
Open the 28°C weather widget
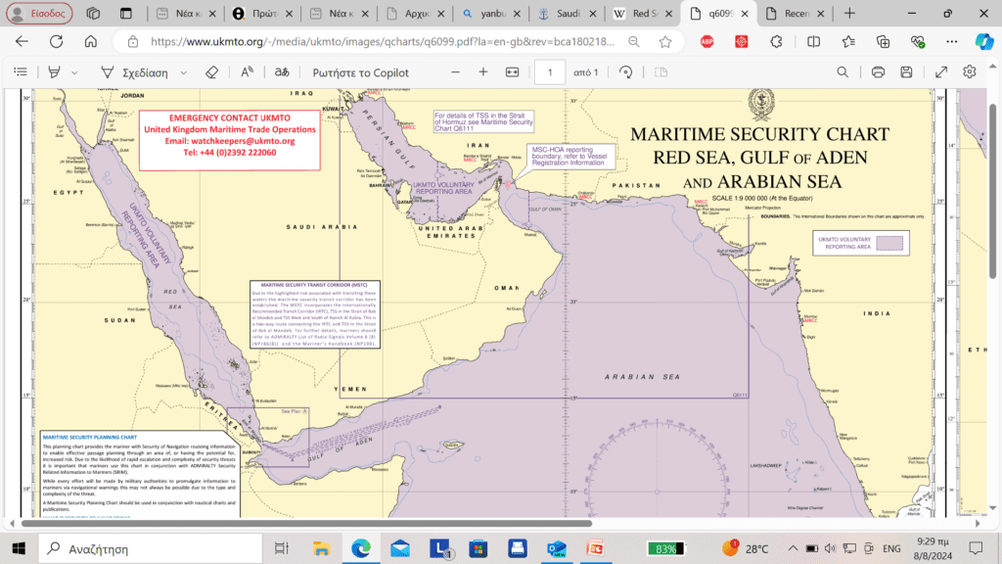(x=745, y=548)
